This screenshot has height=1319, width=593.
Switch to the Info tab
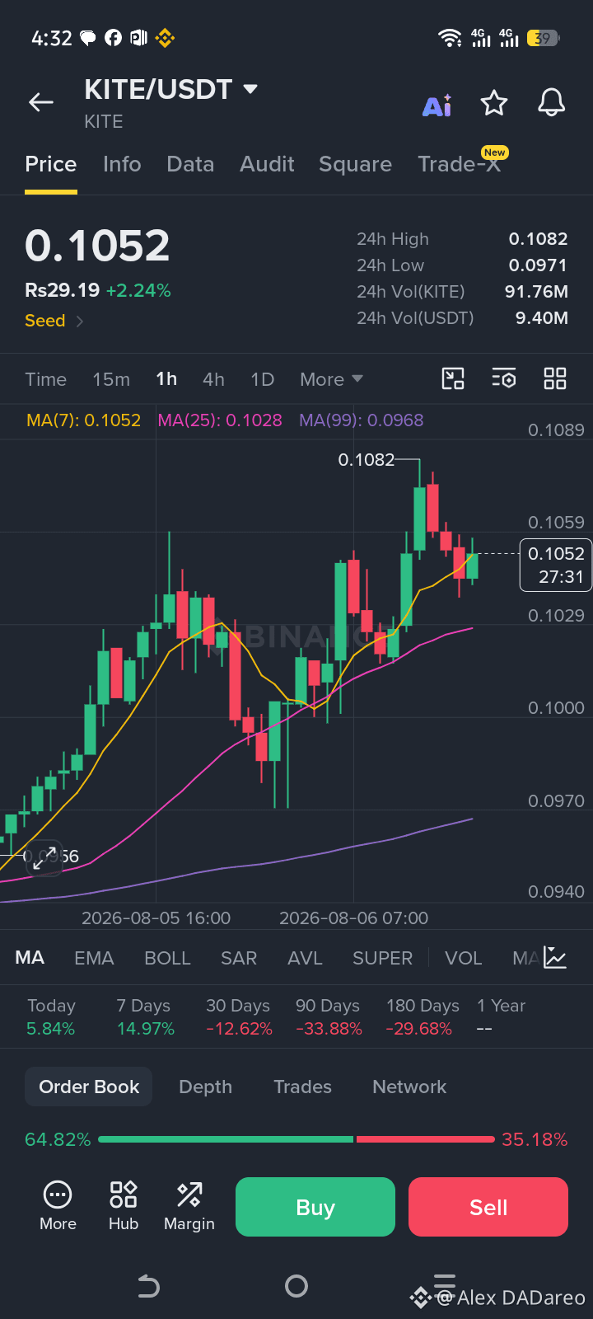(x=122, y=164)
